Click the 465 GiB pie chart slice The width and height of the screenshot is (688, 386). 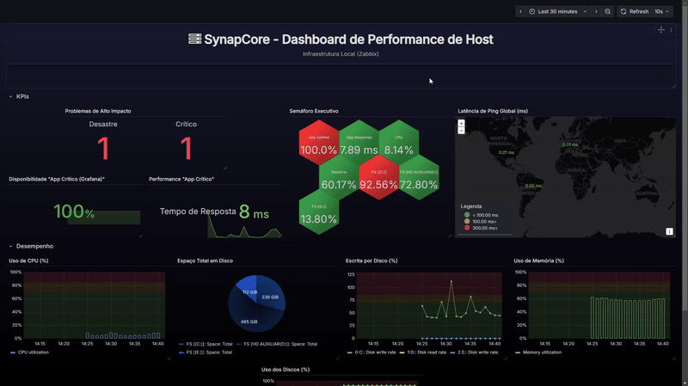point(249,320)
